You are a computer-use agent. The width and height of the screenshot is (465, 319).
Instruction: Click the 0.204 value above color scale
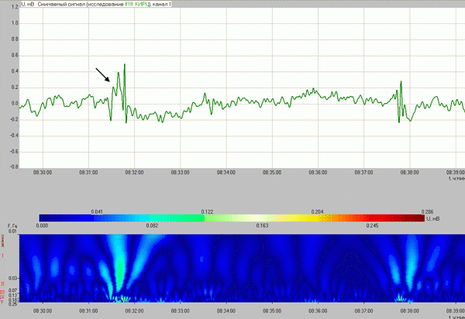point(317,212)
